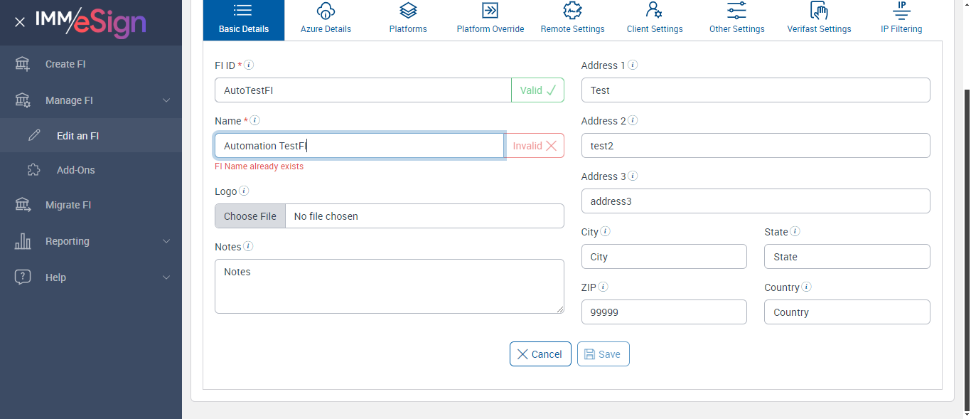The height and width of the screenshot is (419, 971).
Task: Click the State input field
Action: tap(847, 257)
